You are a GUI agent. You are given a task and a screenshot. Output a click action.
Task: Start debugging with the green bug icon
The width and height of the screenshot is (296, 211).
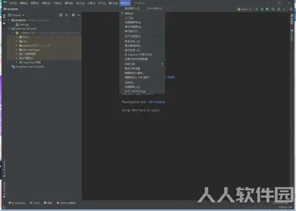pyautogui.click(x=262, y=9)
